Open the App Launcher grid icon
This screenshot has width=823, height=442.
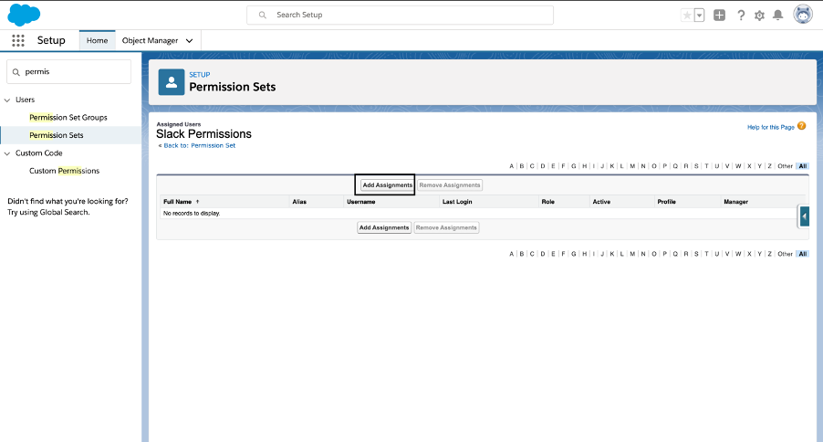click(18, 40)
